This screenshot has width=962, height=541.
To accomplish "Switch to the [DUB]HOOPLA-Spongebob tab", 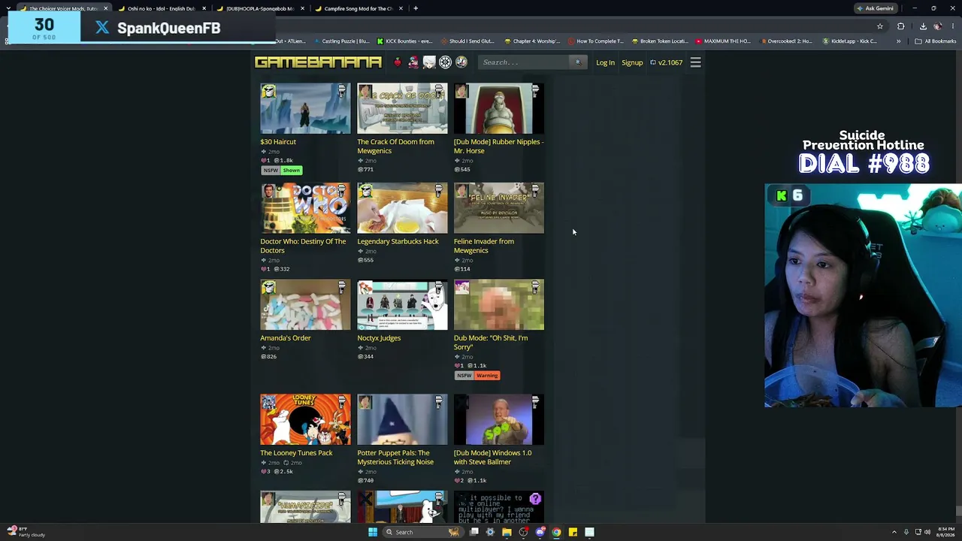I will (259, 8).
